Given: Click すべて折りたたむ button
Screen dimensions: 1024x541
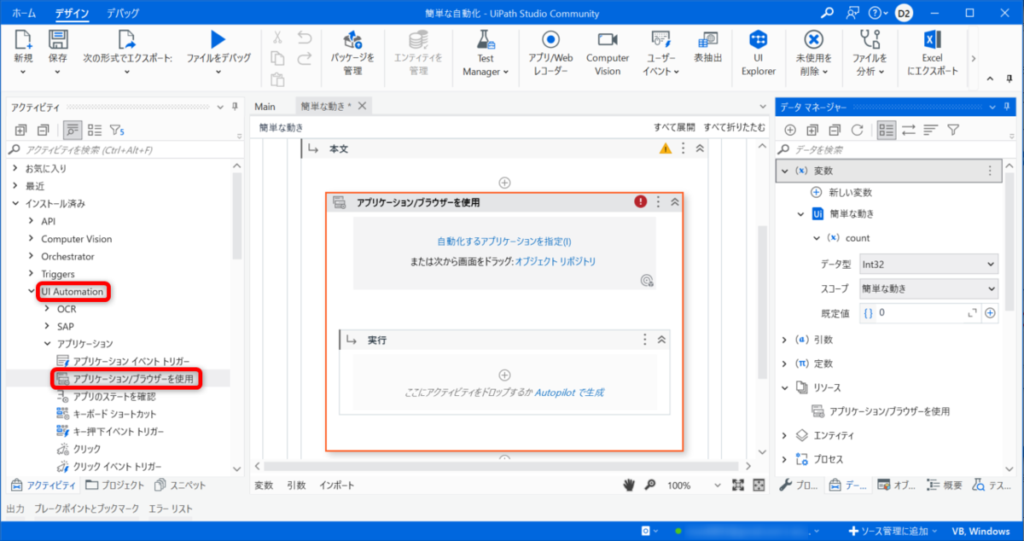Looking at the screenshot, I should 734,127.
